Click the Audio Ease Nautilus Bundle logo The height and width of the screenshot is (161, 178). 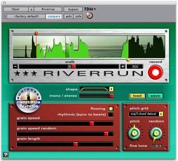coord(28,100)
